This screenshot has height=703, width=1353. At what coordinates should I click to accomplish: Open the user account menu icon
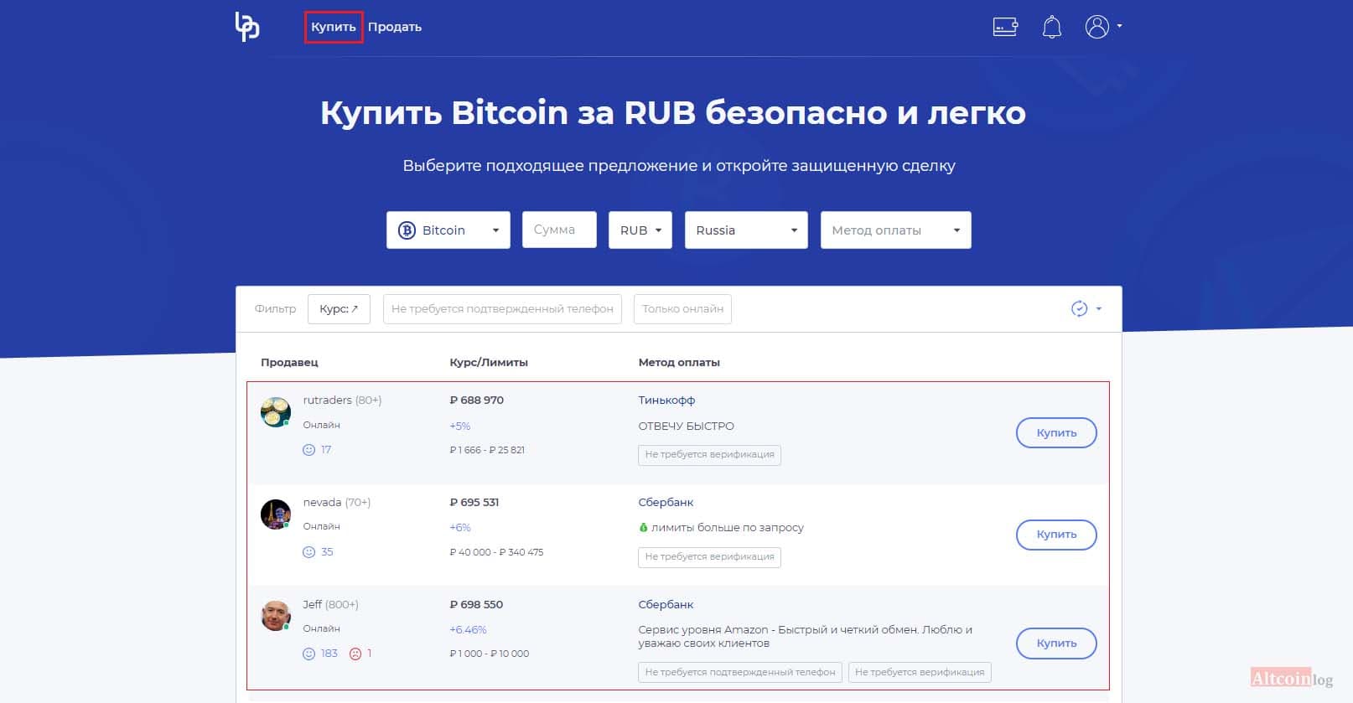point(1096,27)
